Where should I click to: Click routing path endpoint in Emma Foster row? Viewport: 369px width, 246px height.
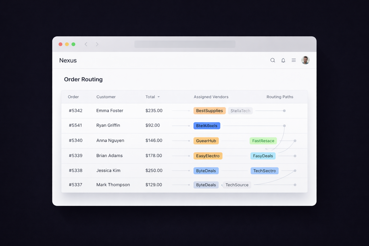[284, 111]
